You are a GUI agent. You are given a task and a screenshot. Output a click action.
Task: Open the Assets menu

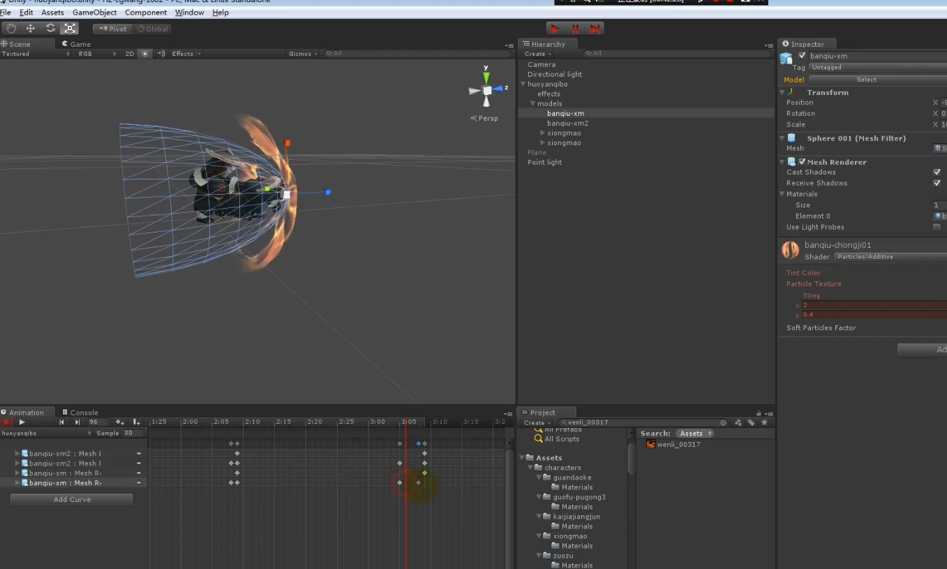coord(52,13)
